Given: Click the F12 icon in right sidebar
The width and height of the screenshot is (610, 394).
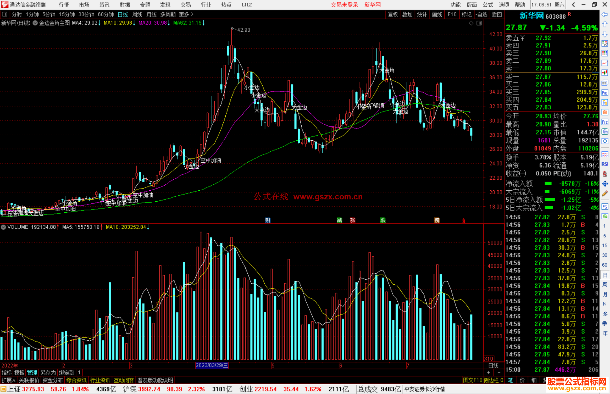Looking at the screenshot, I should (605, 122).
